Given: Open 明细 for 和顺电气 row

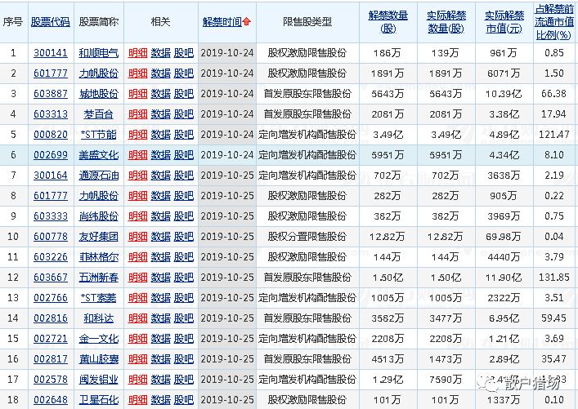Looking at the screenshot, I should (x=138, y=53).
